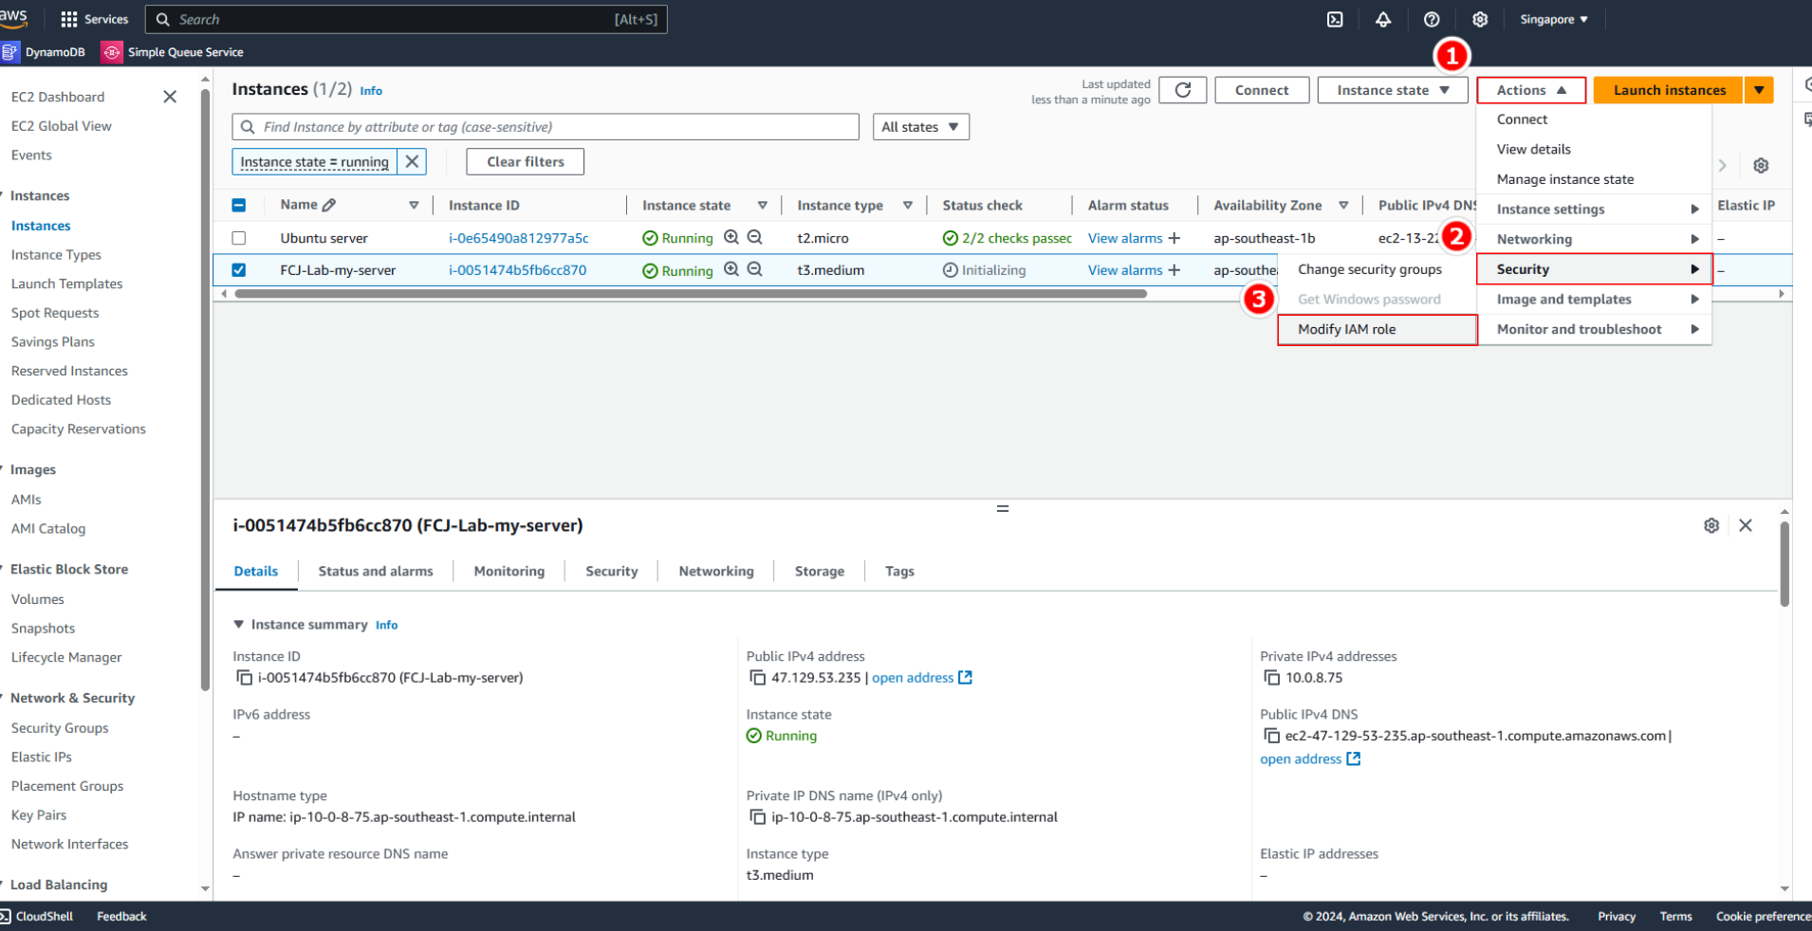The width and height of the screenshot is (1812, 931).
Task: Open the DynamoDB shortcut
Action: [44, 52]
